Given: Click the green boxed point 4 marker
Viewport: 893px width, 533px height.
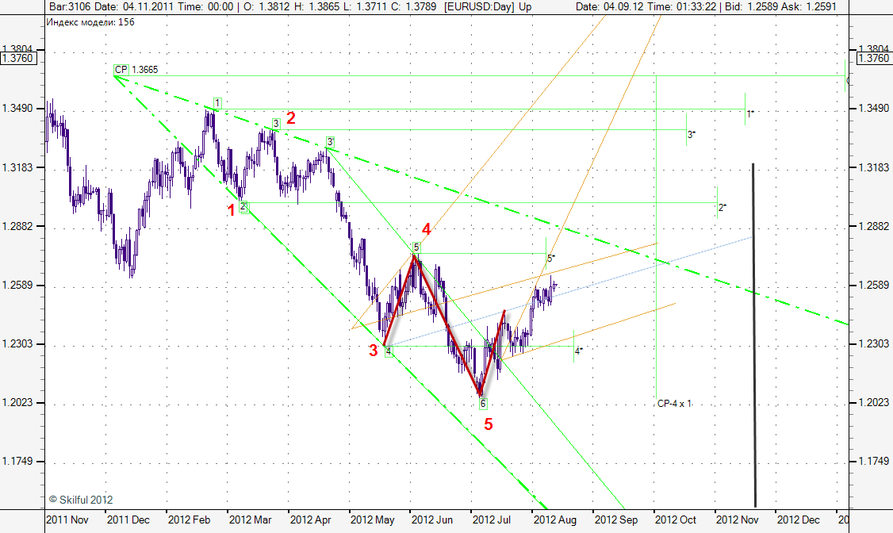Looking at the screenshot, I should pyautogui.click(x=389, y=351).
